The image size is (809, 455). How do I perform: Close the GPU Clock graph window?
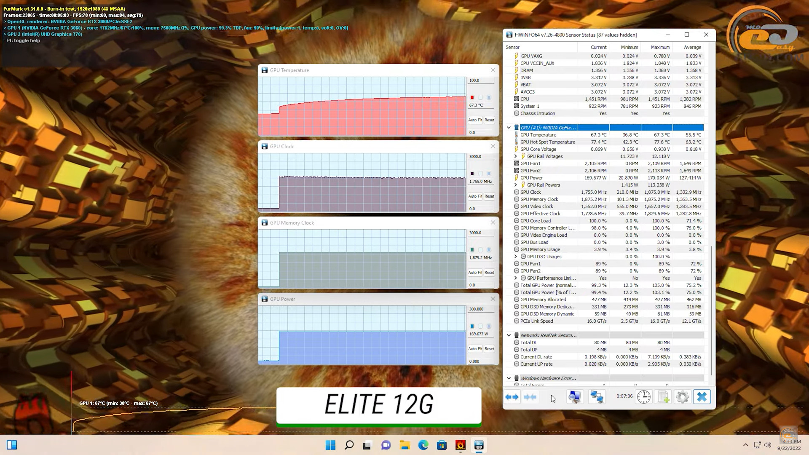click(x=493, y=146)
